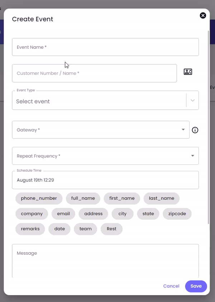Image resolution: width=215 pixels, height=302 pixels.
Task: Insert the company tag
Action: click(x=32, y=214)
